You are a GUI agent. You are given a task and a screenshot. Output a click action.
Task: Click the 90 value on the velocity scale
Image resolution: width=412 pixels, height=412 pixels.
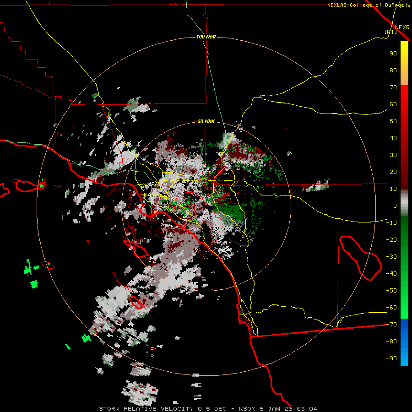click(x=393, y=54)
